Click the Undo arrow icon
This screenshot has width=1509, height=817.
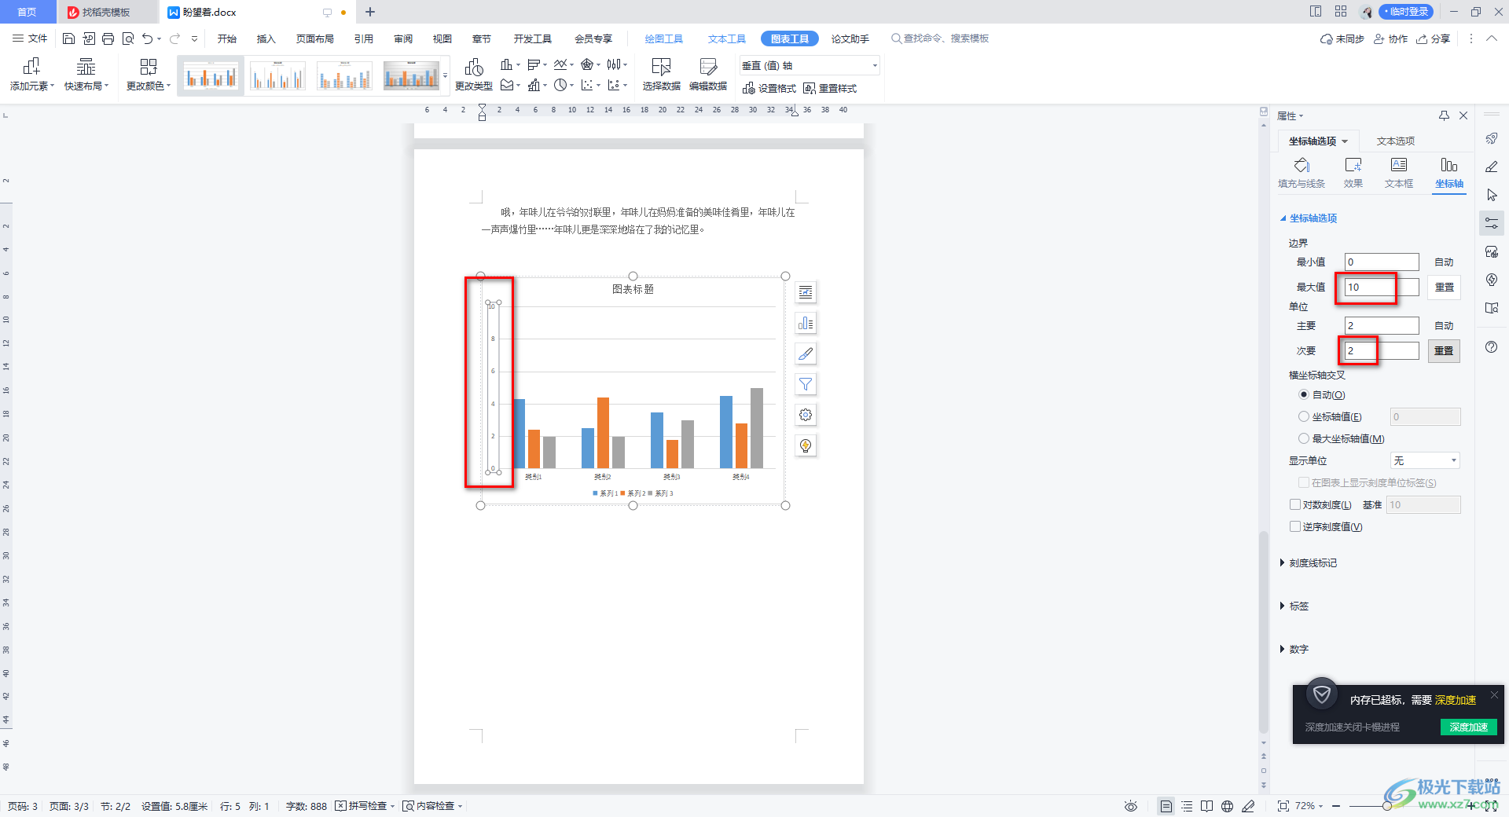click(147, 38)
